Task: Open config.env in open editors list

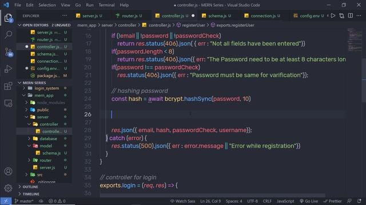Action: coord(44,68)
